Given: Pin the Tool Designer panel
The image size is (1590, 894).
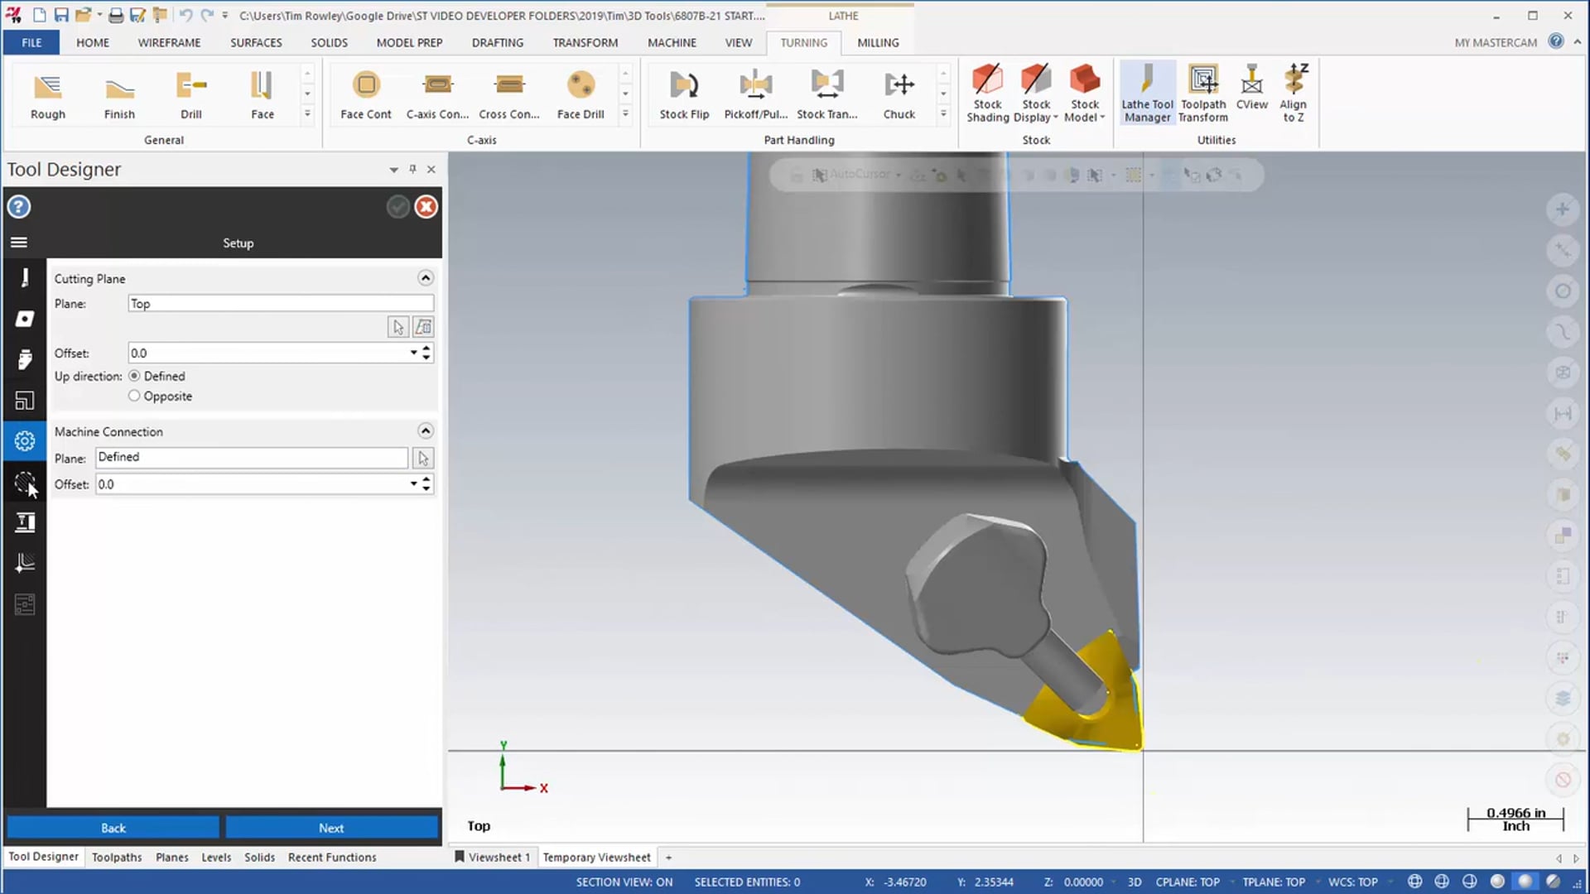Looking at the screenshot, I should pos(412,169).
